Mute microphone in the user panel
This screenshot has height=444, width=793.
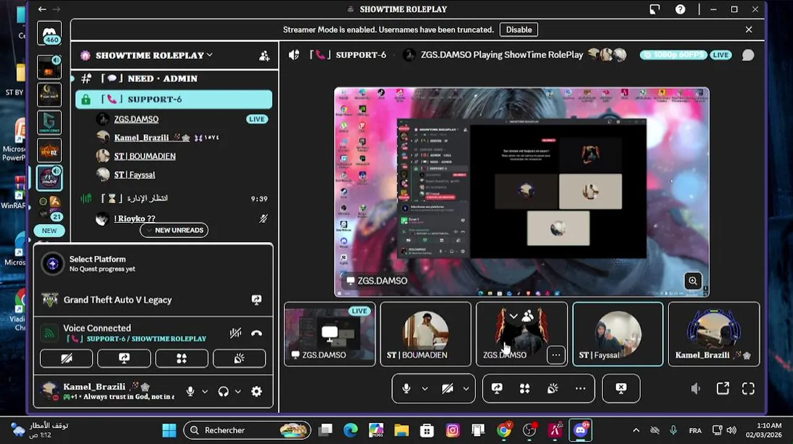pos(191,392)
